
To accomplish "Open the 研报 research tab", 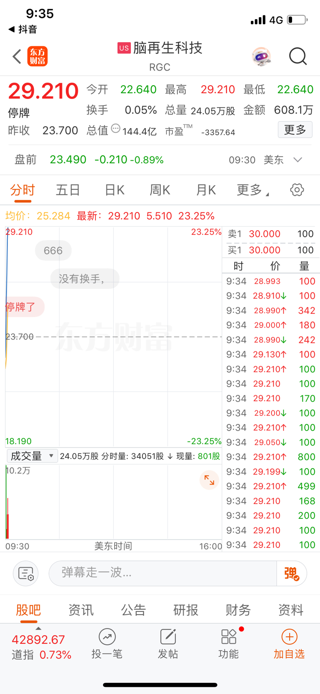I will [186, 610].
